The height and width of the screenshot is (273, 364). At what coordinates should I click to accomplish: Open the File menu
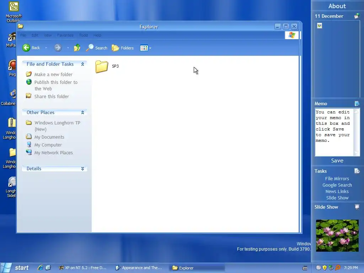[x=23, y=35]
